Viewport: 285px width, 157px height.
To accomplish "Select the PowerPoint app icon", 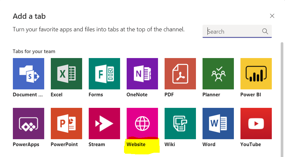I will click(66, 124).
